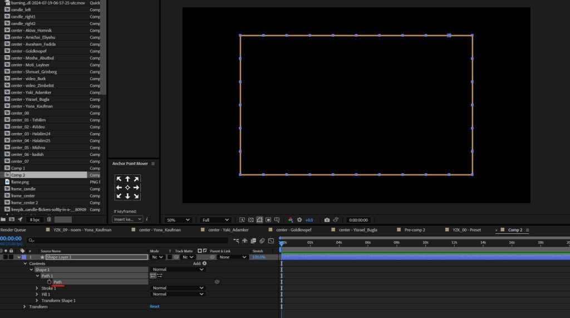This screenshot has width=570, height=318.
Task: Take a snapshot with the camera icon
Action: [x=327, y=220]
